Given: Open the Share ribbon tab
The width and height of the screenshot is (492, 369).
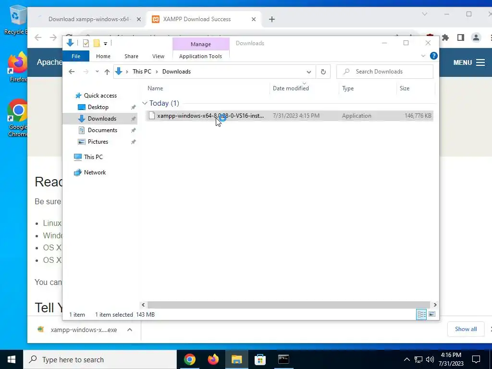Looking at the screenshot, I should tap(131, 56).
